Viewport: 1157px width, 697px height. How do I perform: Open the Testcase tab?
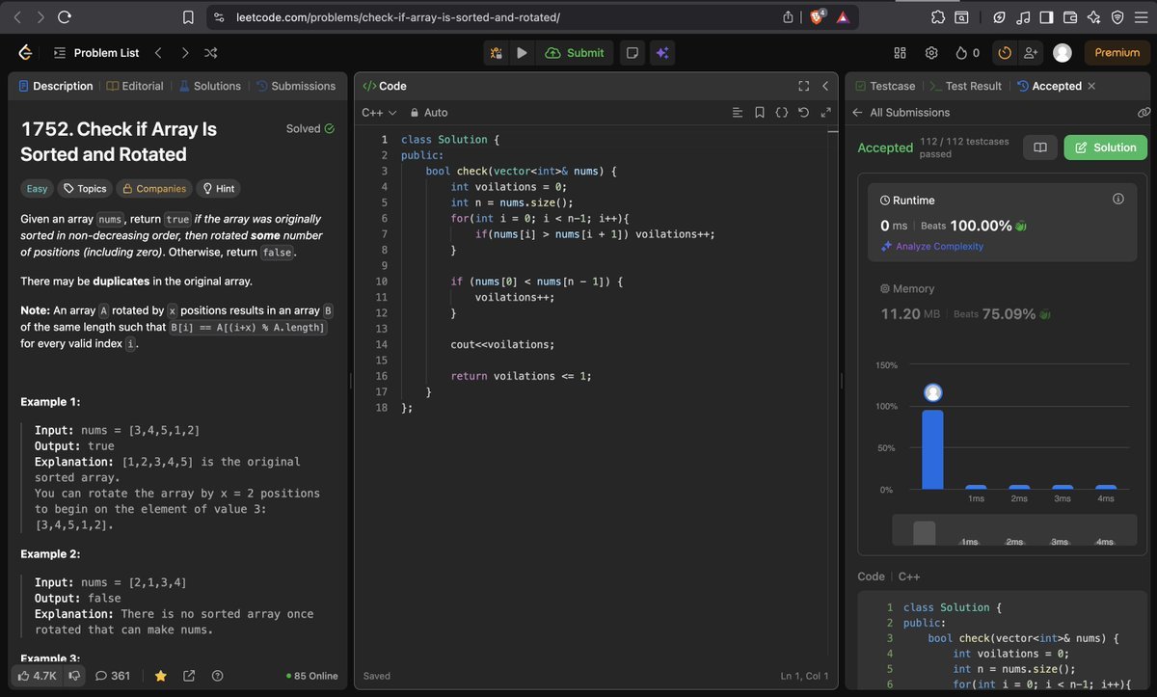pyautogui.click(x=884, y=86)
